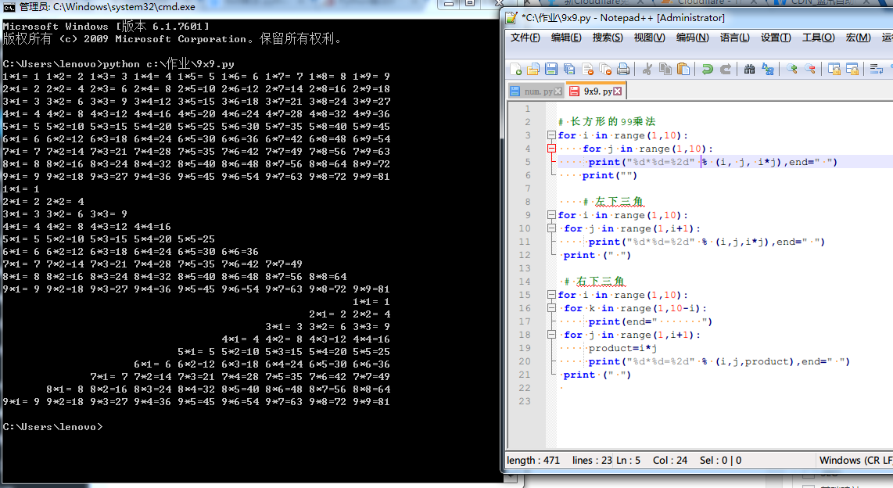Collapse the red fold marker at line 4
This screenshot has height=488, width=893.
[x=551, y=149]
